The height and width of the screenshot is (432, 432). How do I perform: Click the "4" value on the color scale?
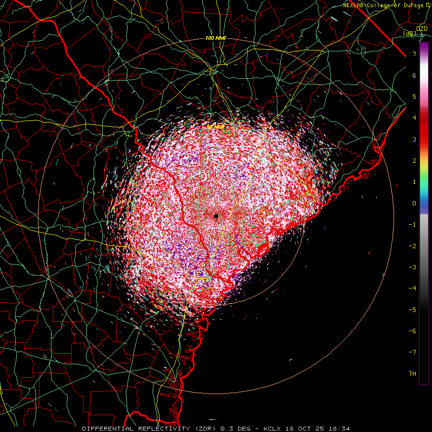[x=414, y=118]
